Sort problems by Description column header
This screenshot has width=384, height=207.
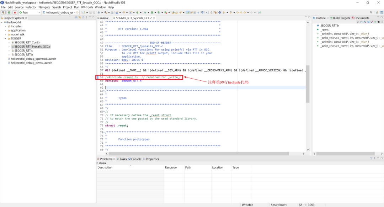tap(130, 168)
